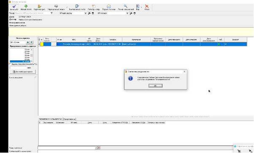
Task: Toggle Задать продолжительность F11 checkbox
Action: click(x=10, y=64)
